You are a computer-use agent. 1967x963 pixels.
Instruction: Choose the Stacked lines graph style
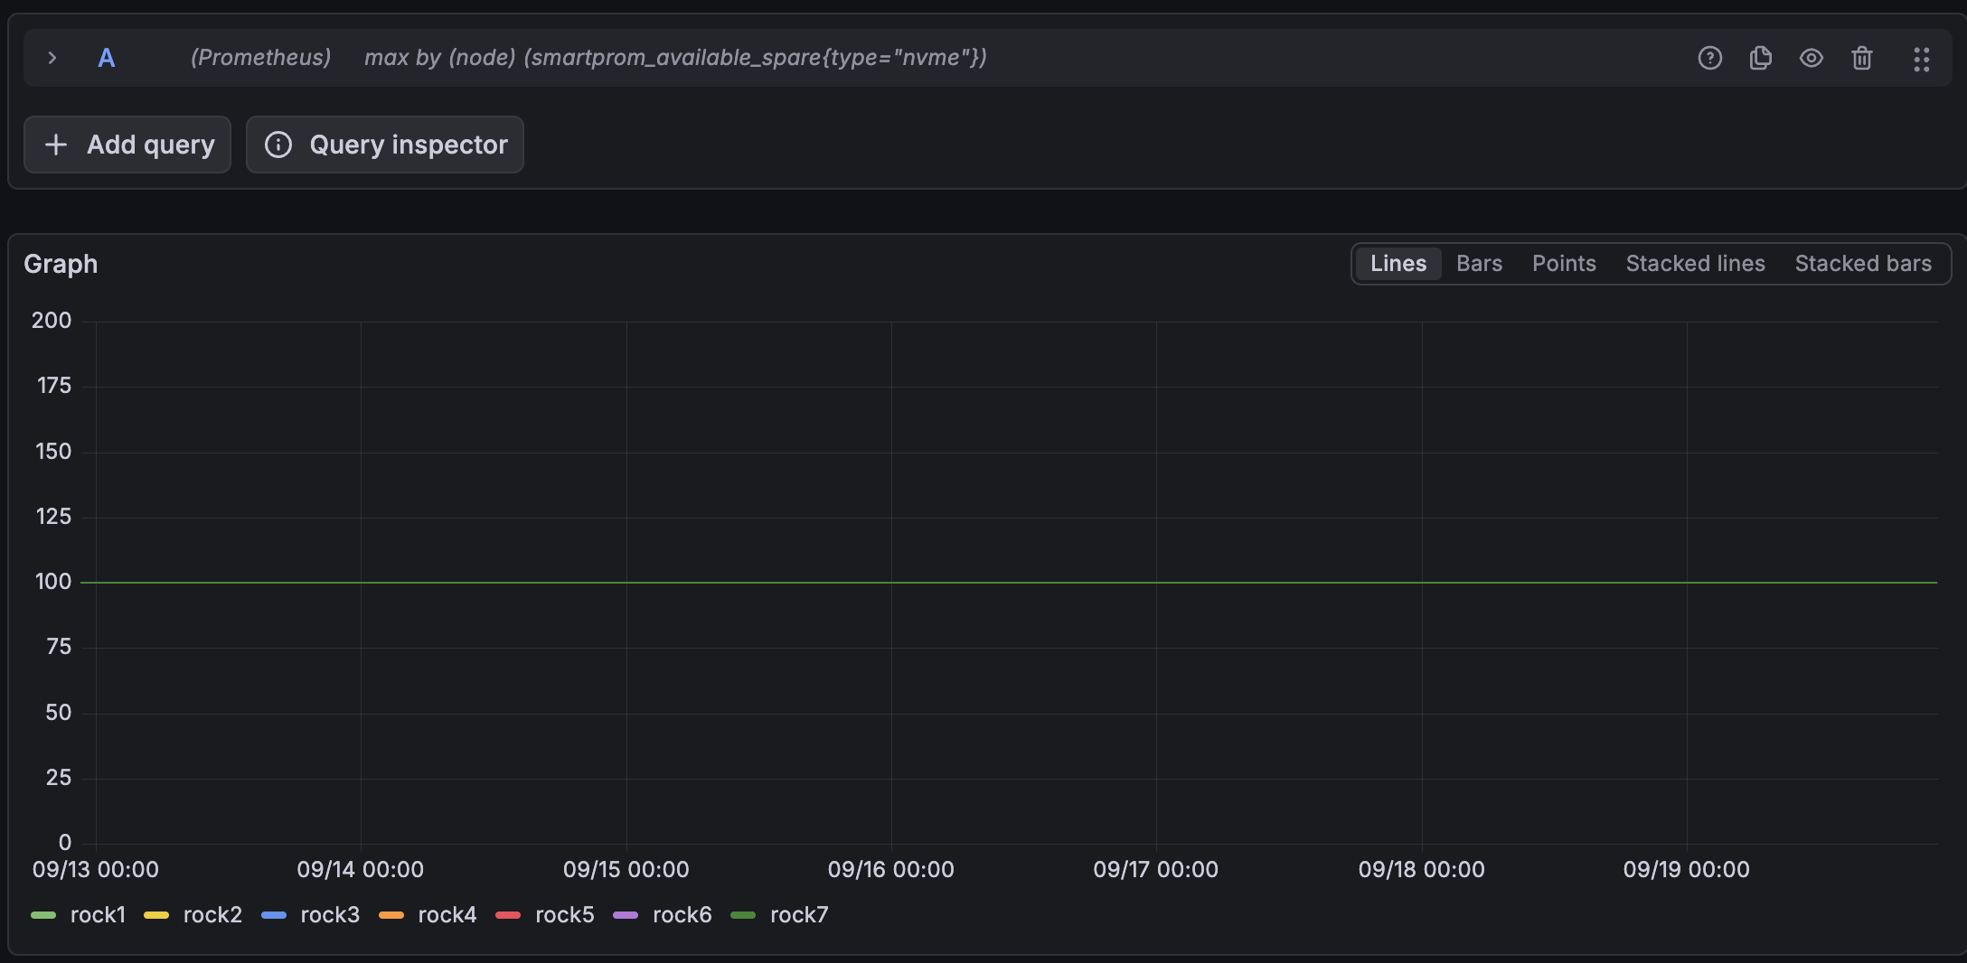tap(1695, 264)
